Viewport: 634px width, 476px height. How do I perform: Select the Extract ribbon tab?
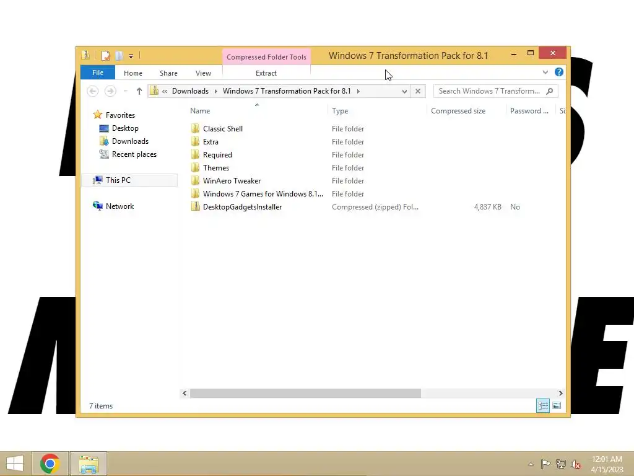(266, 73)
